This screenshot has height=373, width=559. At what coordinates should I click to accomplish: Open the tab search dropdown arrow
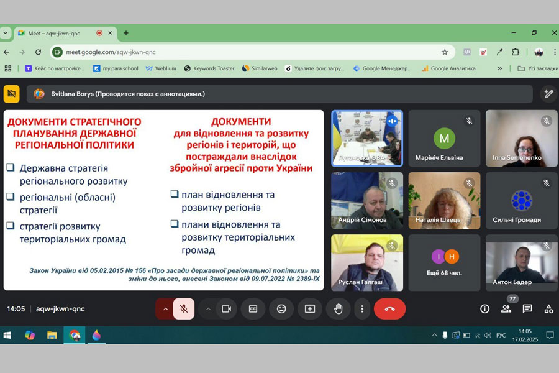(x=5, y=33)
